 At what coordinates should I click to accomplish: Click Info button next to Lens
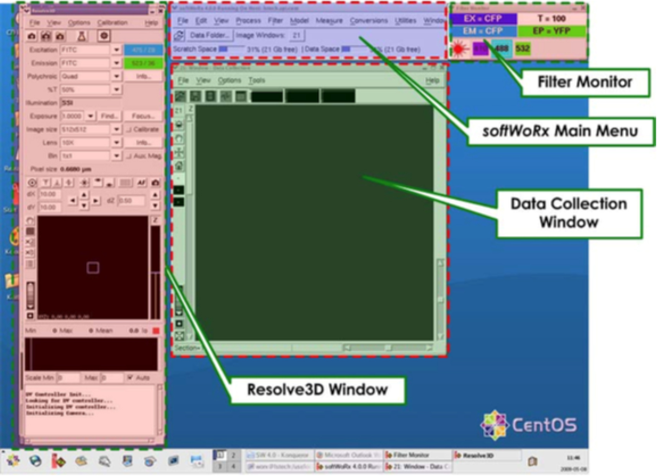143,142
